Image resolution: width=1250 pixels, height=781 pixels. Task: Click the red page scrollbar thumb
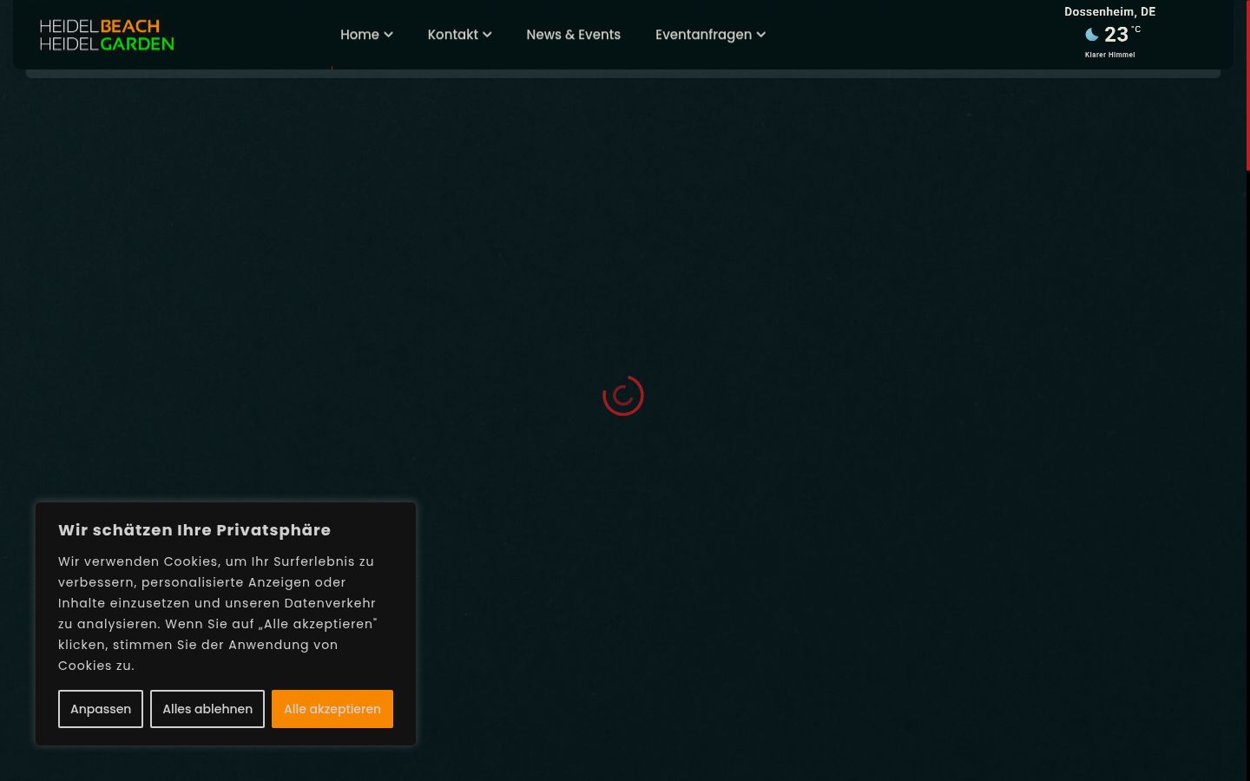(x=1247, y=85)
